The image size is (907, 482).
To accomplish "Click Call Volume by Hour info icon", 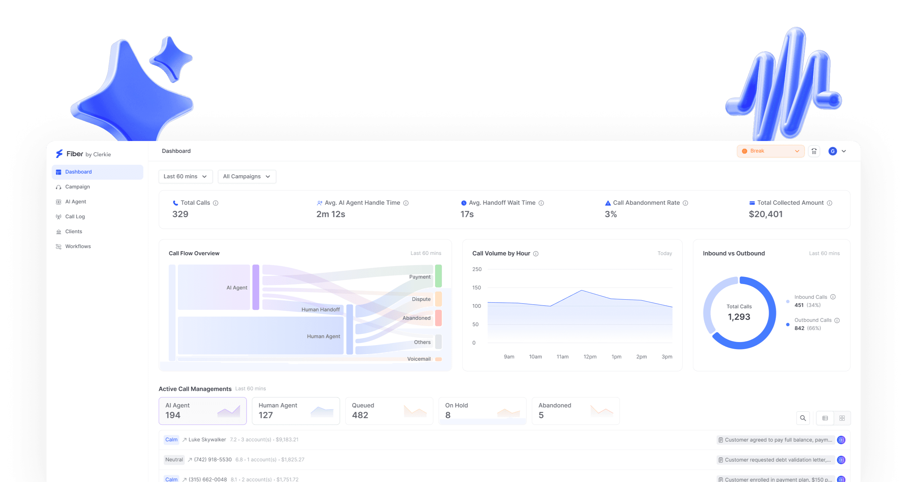I will coord(536,254).
